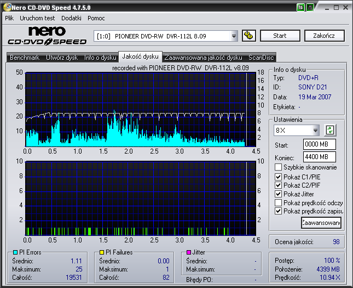
Task: Open options via the yellow gears icon
Action: (x=249, y=36)
